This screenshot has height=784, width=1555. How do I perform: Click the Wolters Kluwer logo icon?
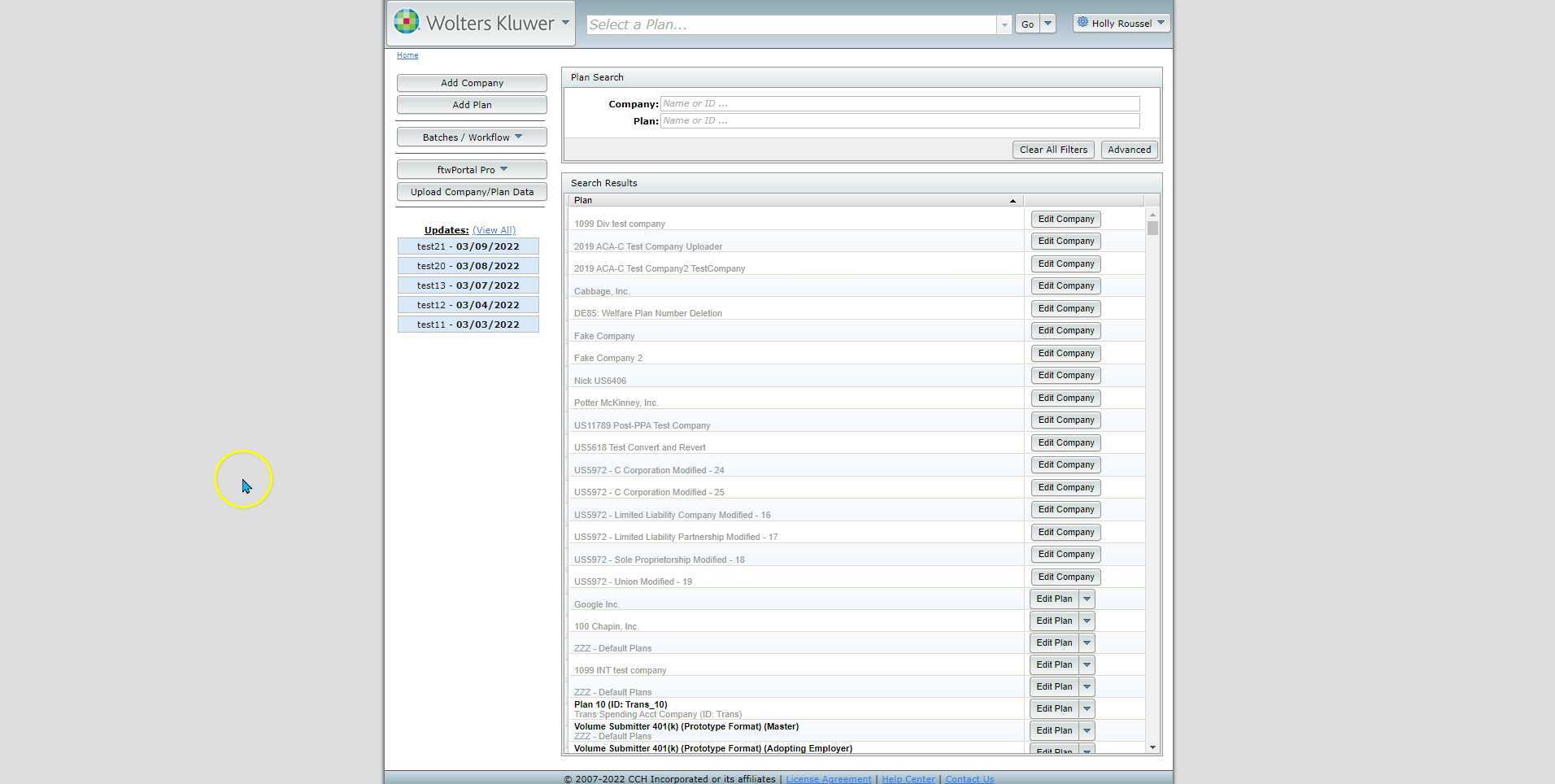point(407,22)
